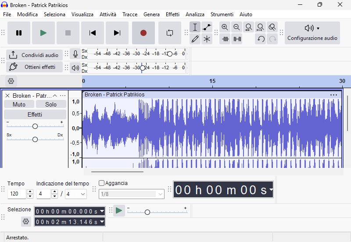Screen dimensions: 351x242
Task: Skip to start of the track
Action: click(x=93, y=33)
